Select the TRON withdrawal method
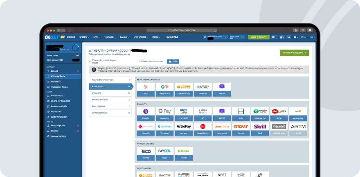The width and height of the screenshot is (360, 177). click(x=146, y=90)
